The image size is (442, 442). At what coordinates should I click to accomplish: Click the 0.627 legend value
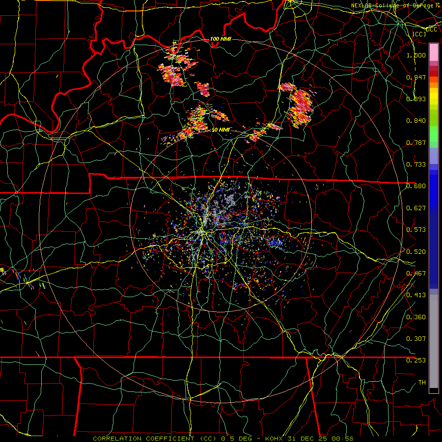point(416,208)
